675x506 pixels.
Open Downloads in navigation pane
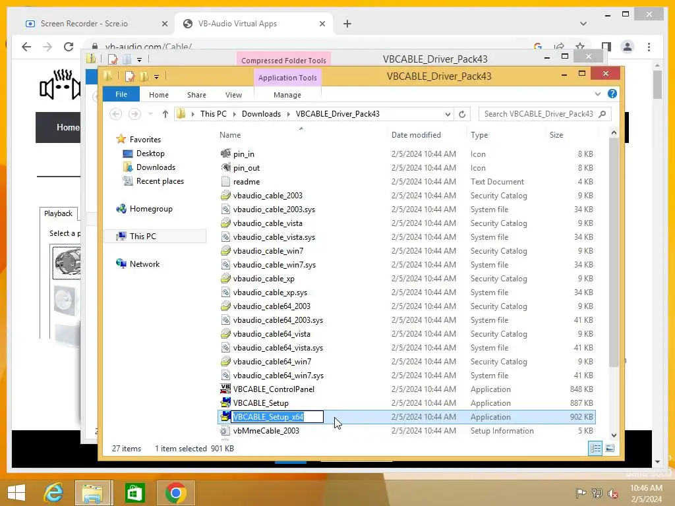[156, 167]
